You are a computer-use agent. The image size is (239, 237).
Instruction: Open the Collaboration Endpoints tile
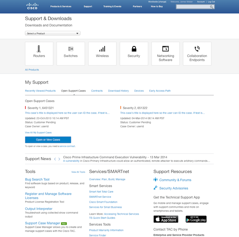pyautogui.click(x=197, y=54)
